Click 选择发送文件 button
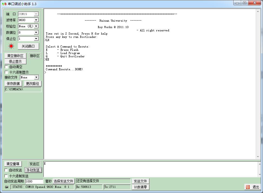Screen dimensions: 263x193 pyautogui.click(x=63, y=181)
